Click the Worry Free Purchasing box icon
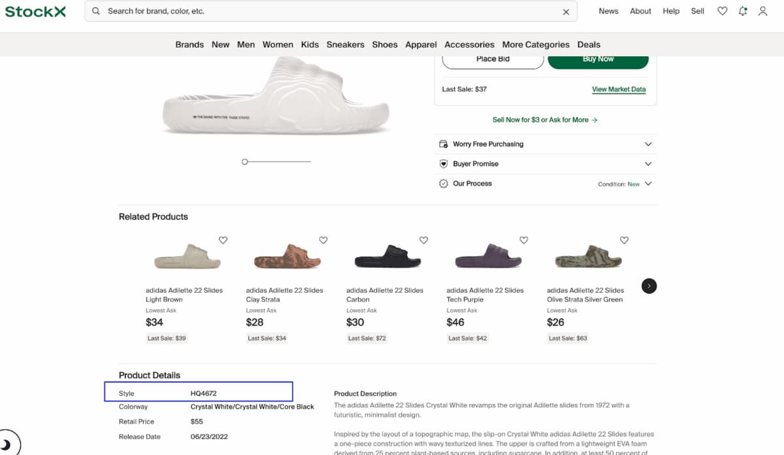Screen dimensions: 784x455 (x=444, y=144)
